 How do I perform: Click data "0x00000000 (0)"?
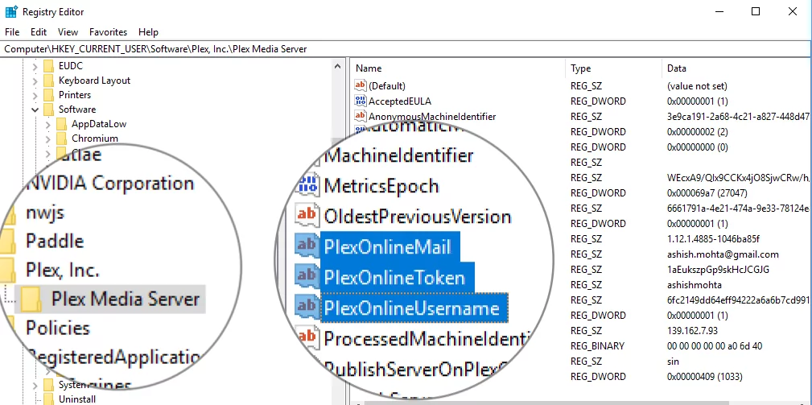pos(698,147)
